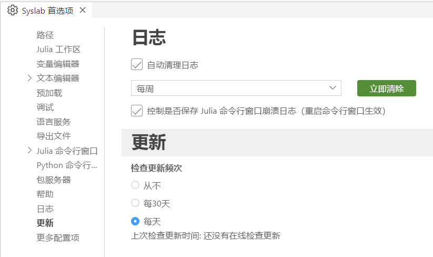Open 更多配置项 in the sidebar
Screen dimensions: 433x257
(x=58, y=238)
